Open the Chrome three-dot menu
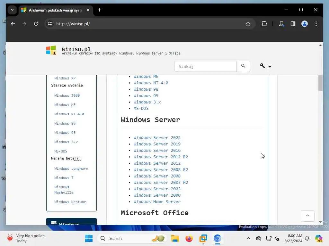 coord(316,24)
